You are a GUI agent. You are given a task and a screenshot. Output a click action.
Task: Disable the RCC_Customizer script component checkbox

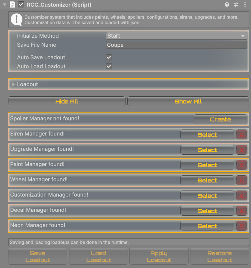[21, 4]
